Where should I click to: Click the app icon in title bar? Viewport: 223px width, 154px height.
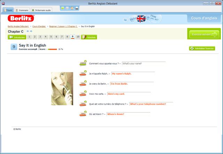pos(3,3)
